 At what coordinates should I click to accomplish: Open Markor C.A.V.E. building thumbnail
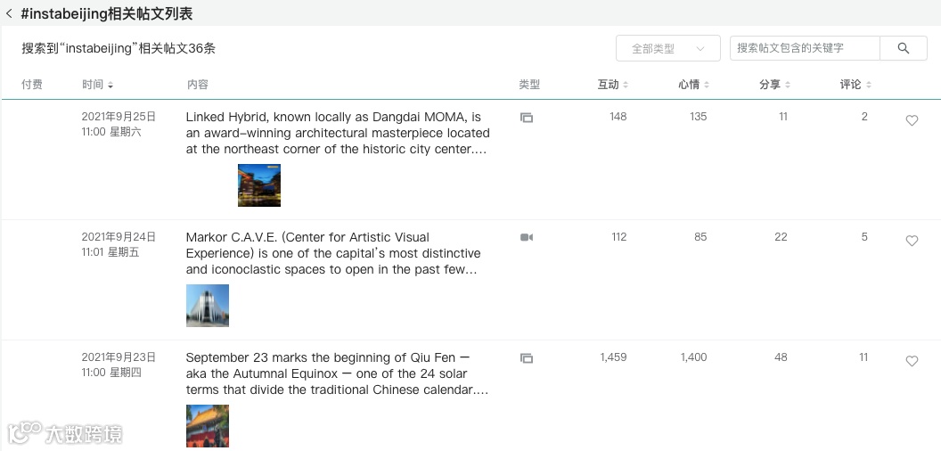[x=208, y=306]
